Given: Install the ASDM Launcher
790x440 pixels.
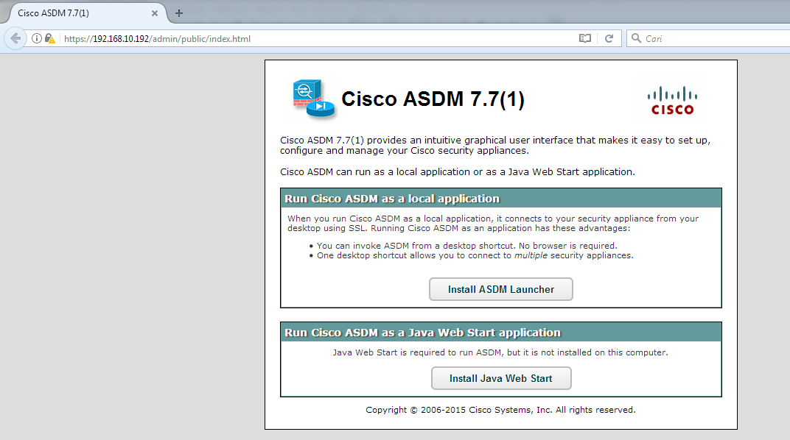Looking at the screenshot, I should click(500, 289).
